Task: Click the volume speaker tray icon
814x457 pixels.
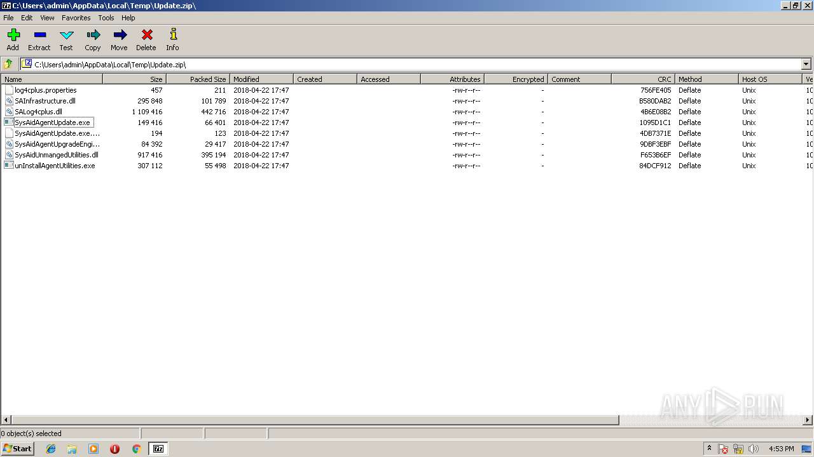Action: point(754,449)
